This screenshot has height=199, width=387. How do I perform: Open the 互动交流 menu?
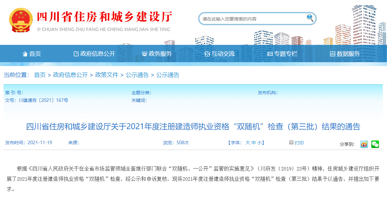pyautogui.click(x=221, y=54)
